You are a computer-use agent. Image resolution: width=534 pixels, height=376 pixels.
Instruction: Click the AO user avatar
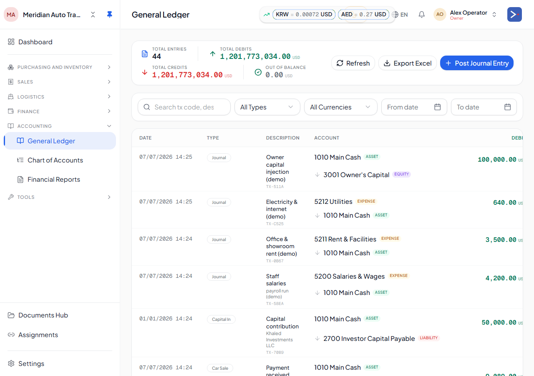pyautogui.click(x=440, y=15)
